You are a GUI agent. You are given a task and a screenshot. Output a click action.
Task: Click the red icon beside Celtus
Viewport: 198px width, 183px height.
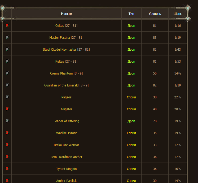(7, 25)
